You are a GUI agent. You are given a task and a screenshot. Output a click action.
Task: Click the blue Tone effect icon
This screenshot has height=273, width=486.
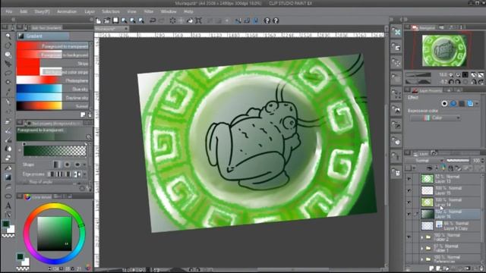coord(453,104)
